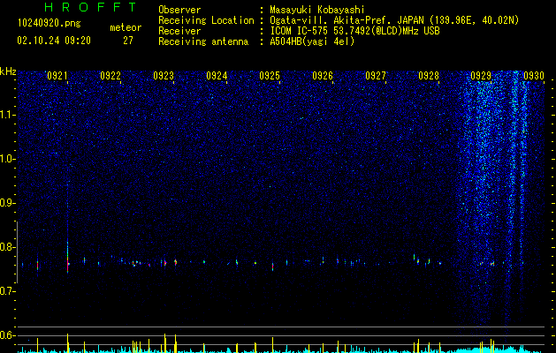Viewport: 556px width, 353px height.
Task: Click the 0.7 kHz axis label
Action: coord(7,291)
